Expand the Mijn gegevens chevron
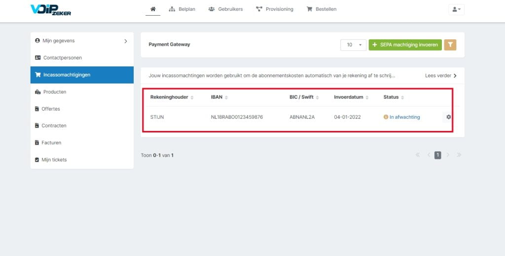The width and height of the screenshot is (505, 256). coord(126,41)
